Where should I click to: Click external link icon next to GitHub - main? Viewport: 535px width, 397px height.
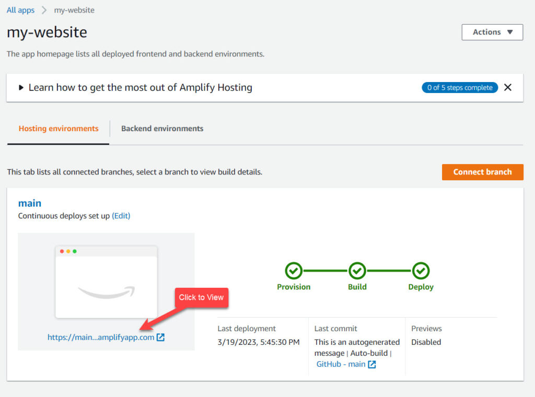372,364
